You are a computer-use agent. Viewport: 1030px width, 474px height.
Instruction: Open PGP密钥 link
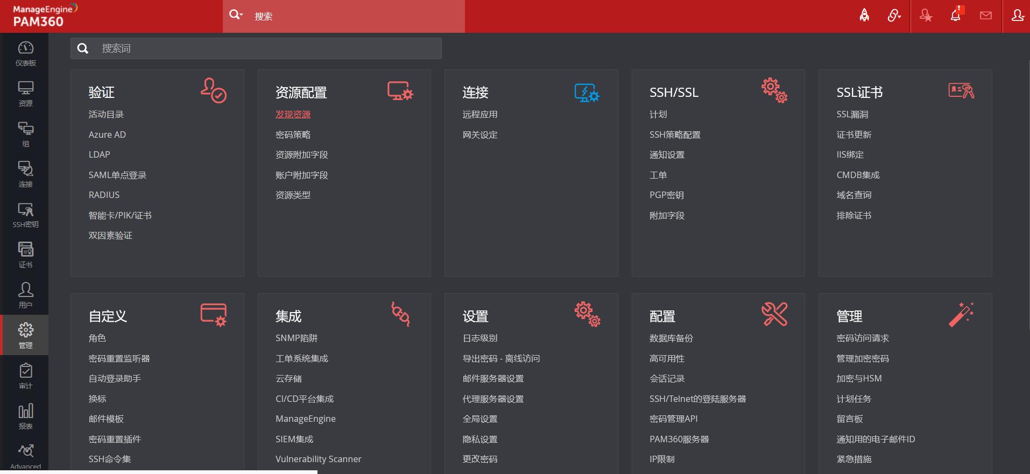coord(667,195)
